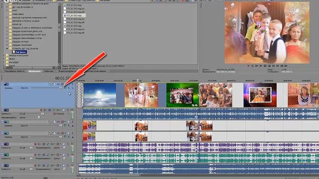Select the ОБЛОЖКА И ПЕЧАТЬ НА ДИСК folder
Image resolution: width=319 pixels, height=179 pixels.
click(25, 21)
